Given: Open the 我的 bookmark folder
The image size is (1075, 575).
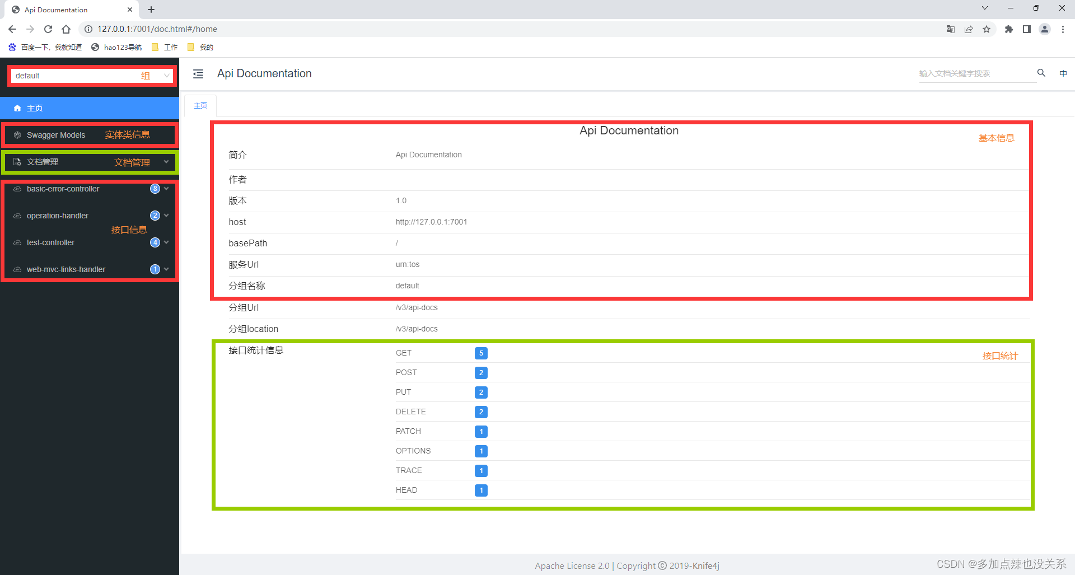Looking at the screenshot, I should tap(200, 47).
